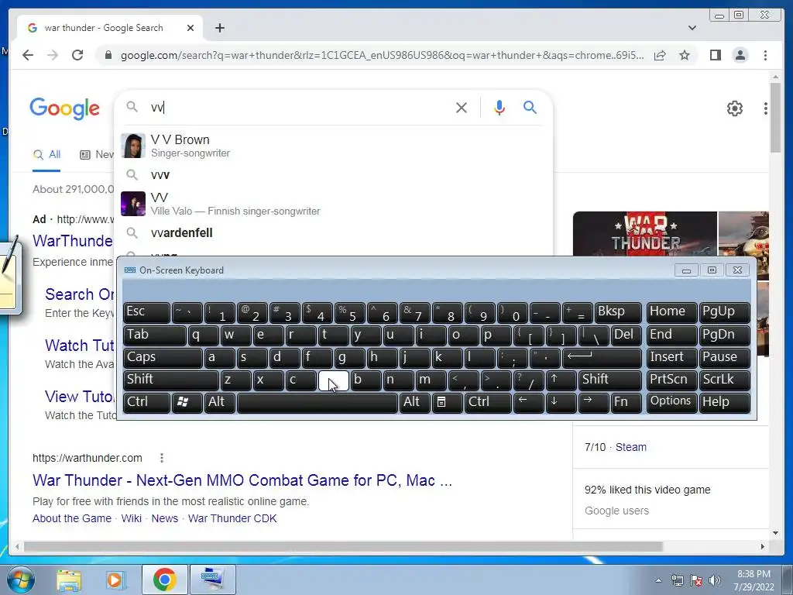View site lock information

[x=108, y=55]
